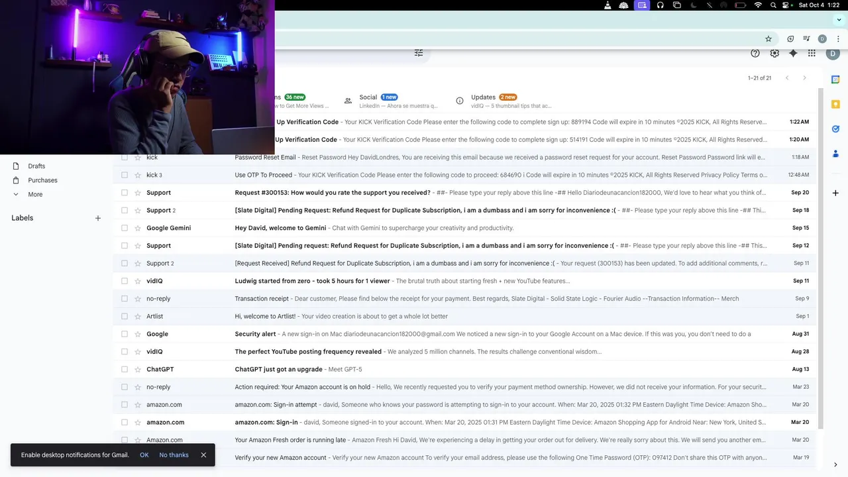Select the Use OTP To Proceed email checkbox
The image size is (848, 477).
tap(125, 175)
